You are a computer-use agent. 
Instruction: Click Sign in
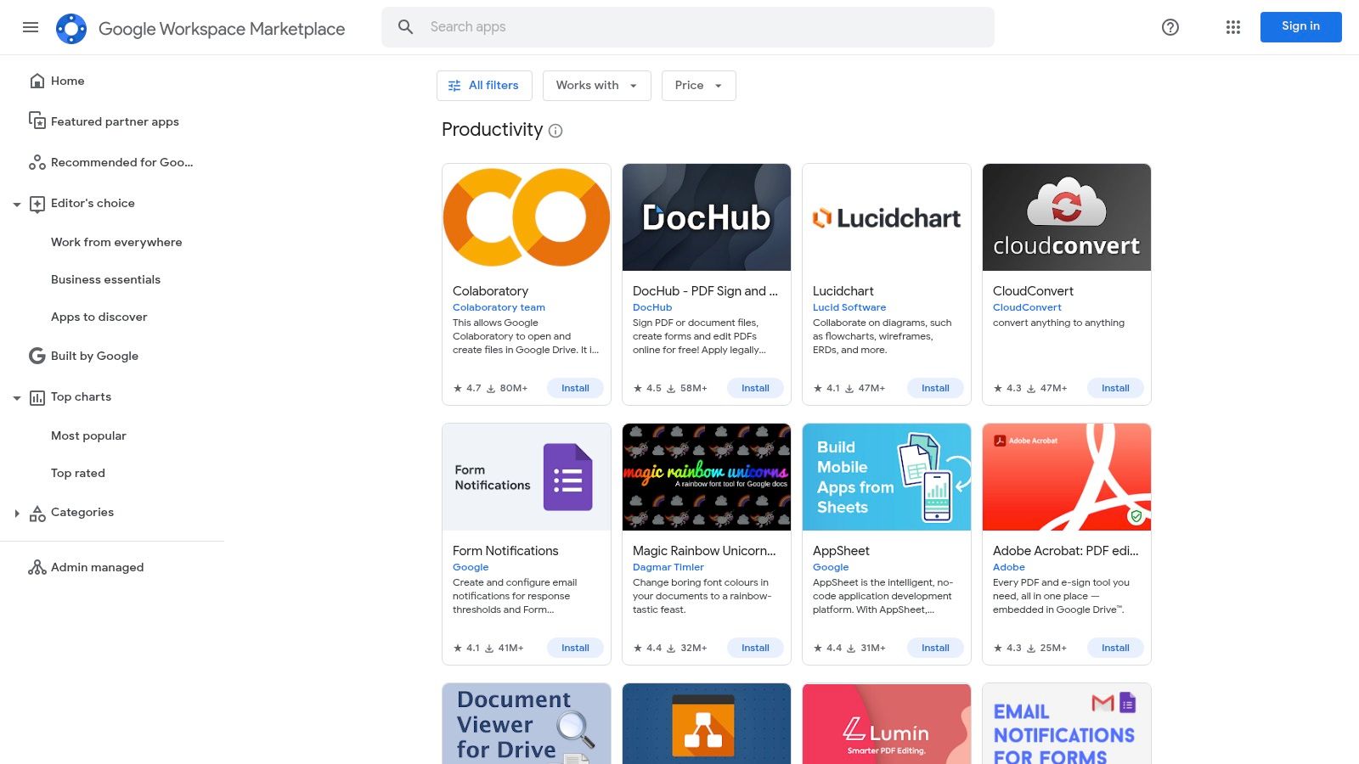(1300, 26)
